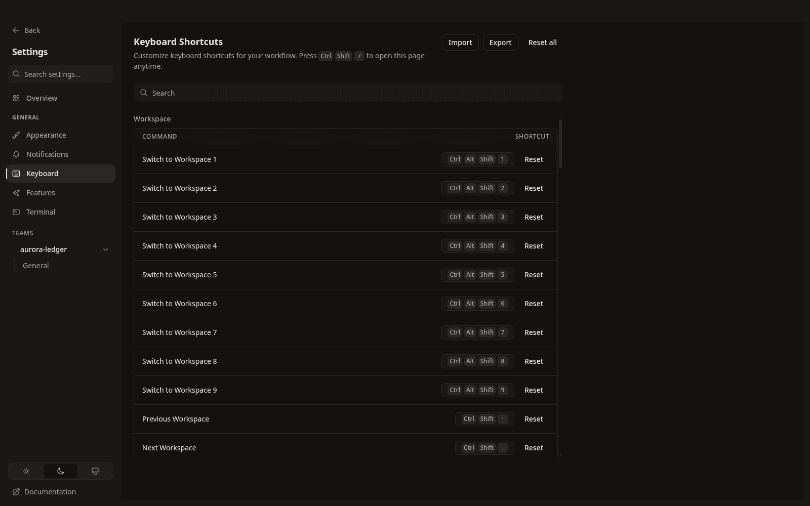Open the Documentation link
The image size is (810, 506).
(x=45, y=492)
